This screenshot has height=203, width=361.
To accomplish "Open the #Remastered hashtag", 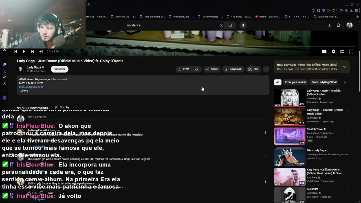I will point(59,79).
